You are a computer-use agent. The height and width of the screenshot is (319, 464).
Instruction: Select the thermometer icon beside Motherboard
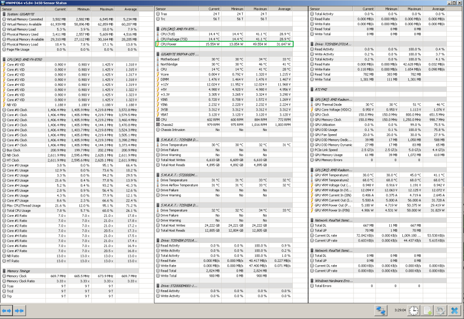pyautogui.click(x=158, y=59)
